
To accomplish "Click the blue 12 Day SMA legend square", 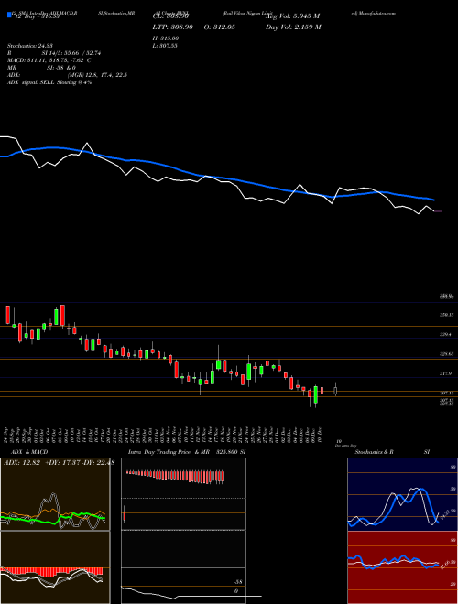I will coord(10,15).
